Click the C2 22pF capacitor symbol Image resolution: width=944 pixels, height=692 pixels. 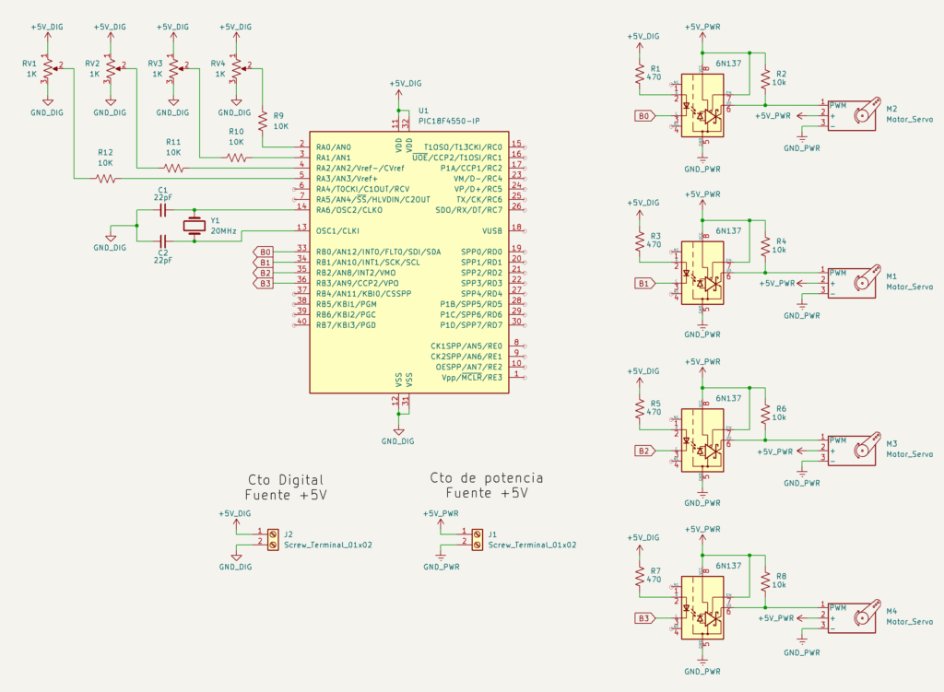coord(162,242)
